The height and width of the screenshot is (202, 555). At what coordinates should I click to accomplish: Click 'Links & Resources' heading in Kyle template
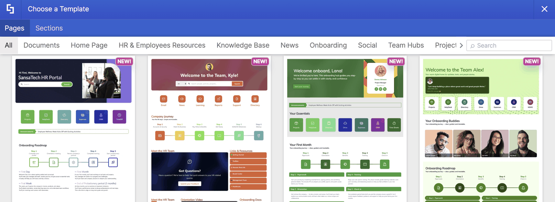(241, 151)
